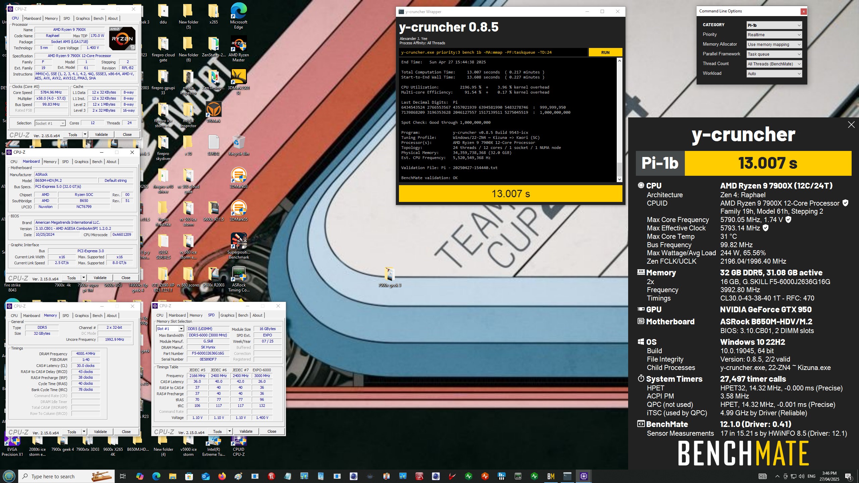Screen dimensions: 859x483
Task: Open the Superposition Benchmark desktop icon
Action: click(239, 246)
